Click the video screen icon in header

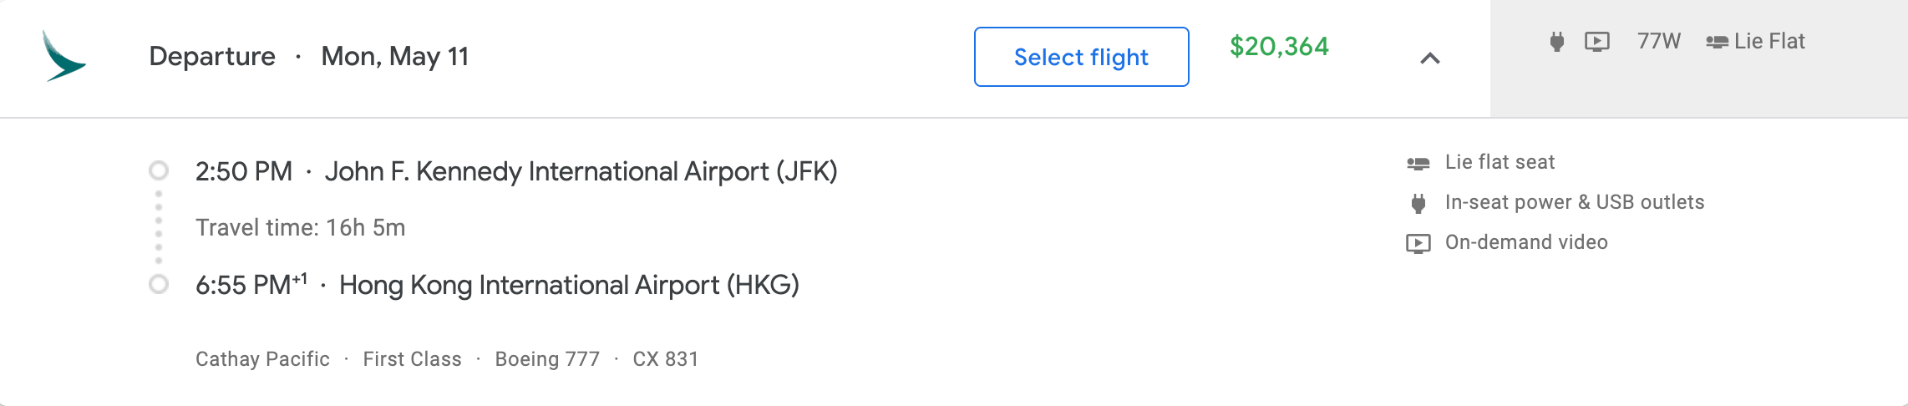tap(1596, 42)
